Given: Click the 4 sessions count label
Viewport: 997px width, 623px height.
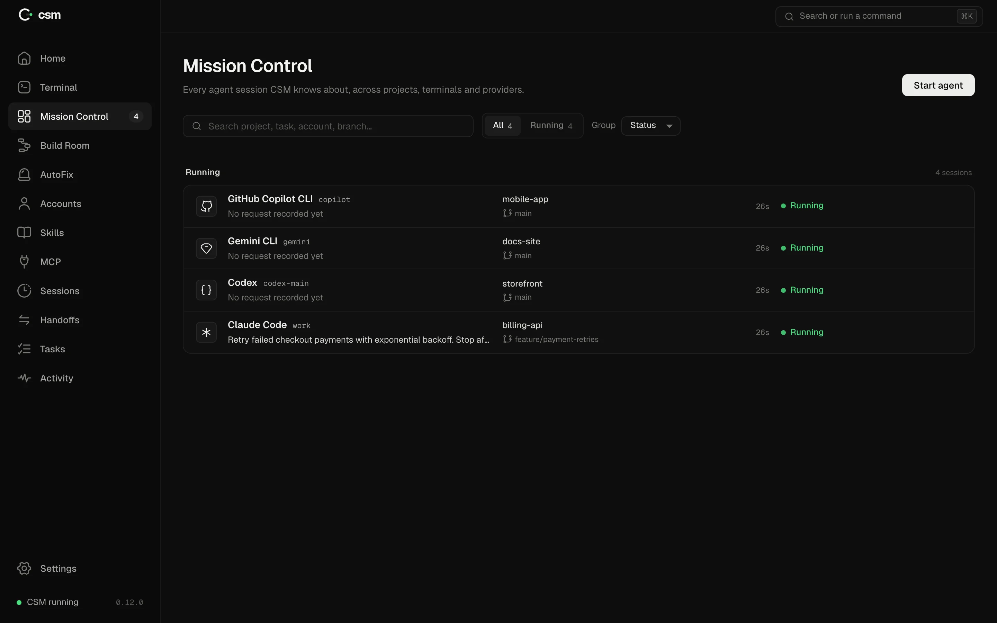Looking at the screenshot, I should tap(953, 173).
